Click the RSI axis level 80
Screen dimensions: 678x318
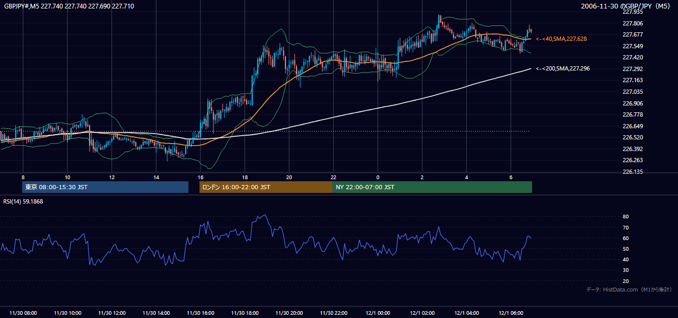coord(625,217)
